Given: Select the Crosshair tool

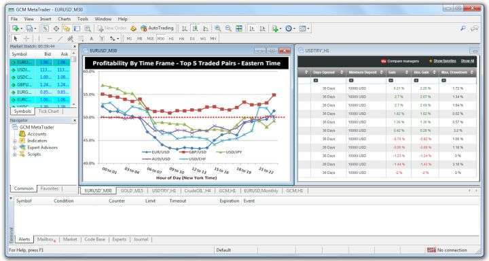Looking at the screenshot, I should tap(26, 39).
